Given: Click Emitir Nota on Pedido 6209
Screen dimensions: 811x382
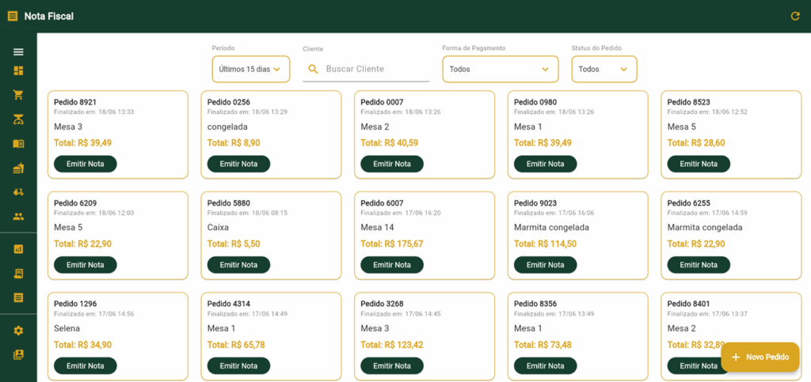Looking at the screenshot, I should (86, 265).
